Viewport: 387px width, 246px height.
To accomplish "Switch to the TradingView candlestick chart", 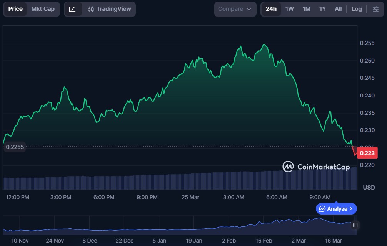I will click(x=109, y=9).
